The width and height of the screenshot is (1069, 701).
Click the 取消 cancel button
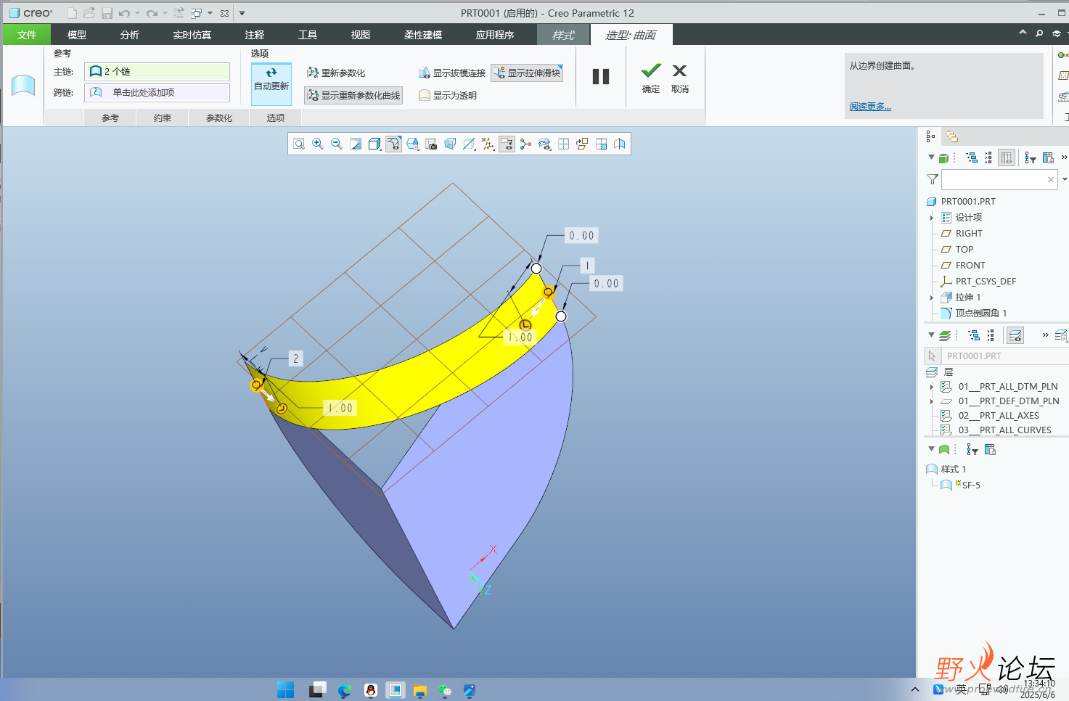(x=680, y=78)
